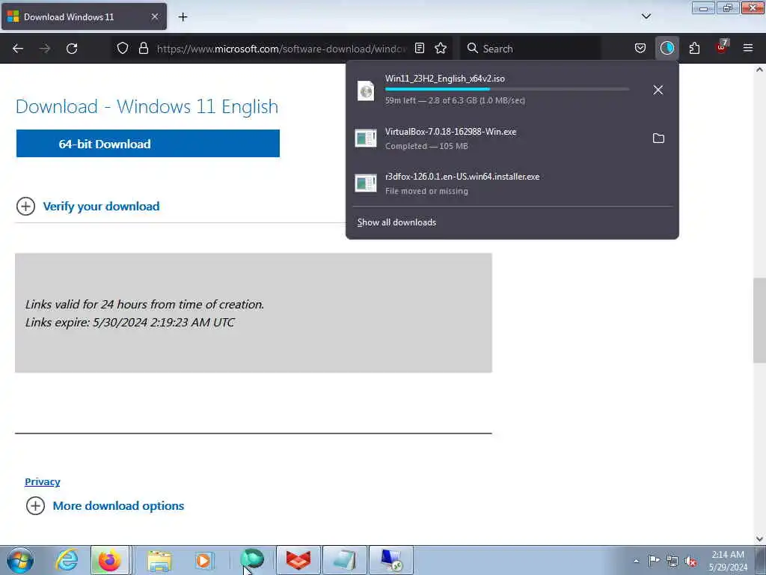Viewport: 766px width, 575px height.
Task: Go back to the previous page
Action: 18,49
